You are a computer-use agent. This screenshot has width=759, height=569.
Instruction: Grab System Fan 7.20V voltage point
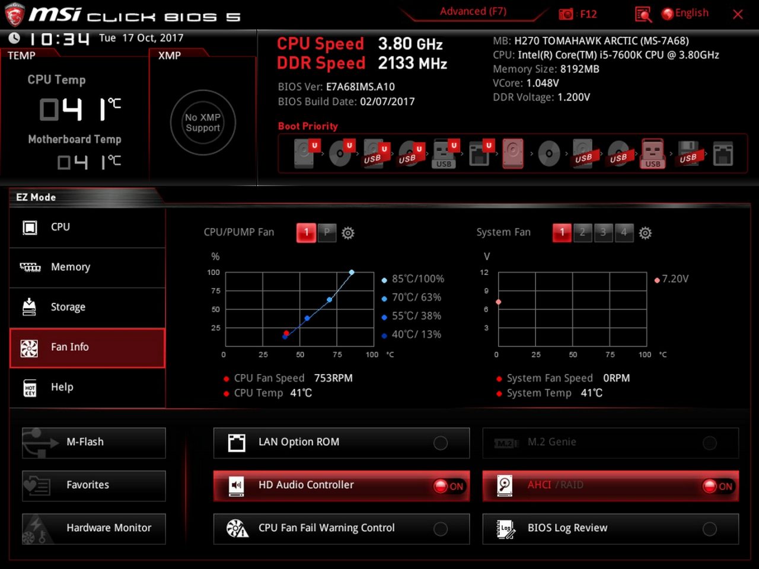click(x=499, y=302)
